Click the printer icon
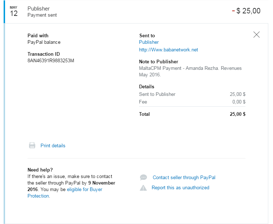The width and height of the screenshot is (273, 224). click(x=32, y=145)
